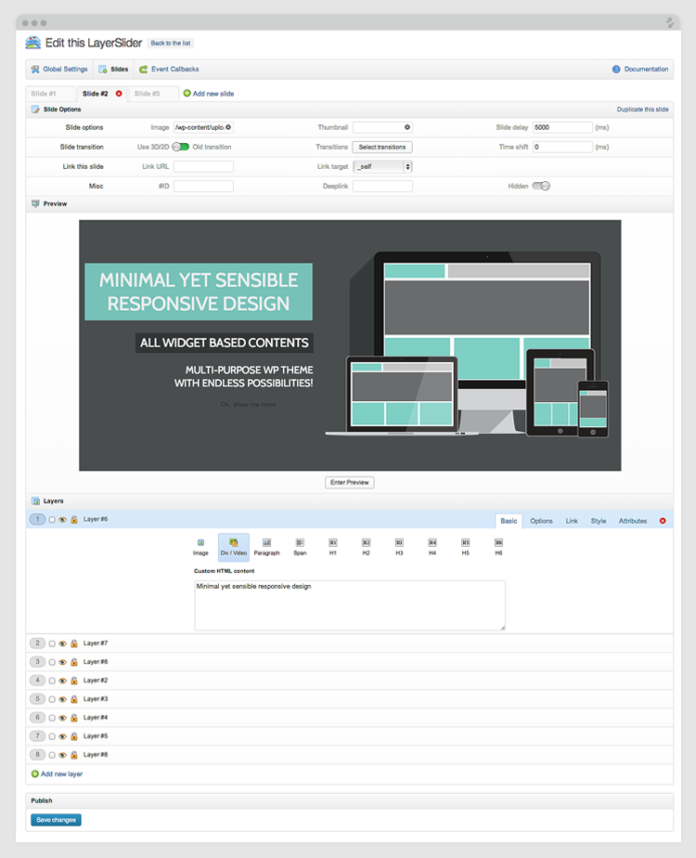Tick the checkbox for Layer #7
Image resolution: width=696 pixels, height=858 pixels.
tap(52, 644)
